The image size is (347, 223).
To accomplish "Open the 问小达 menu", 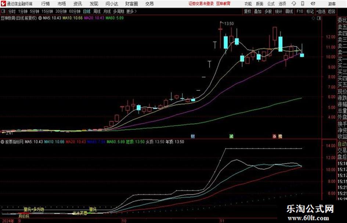I will point(112,4).
